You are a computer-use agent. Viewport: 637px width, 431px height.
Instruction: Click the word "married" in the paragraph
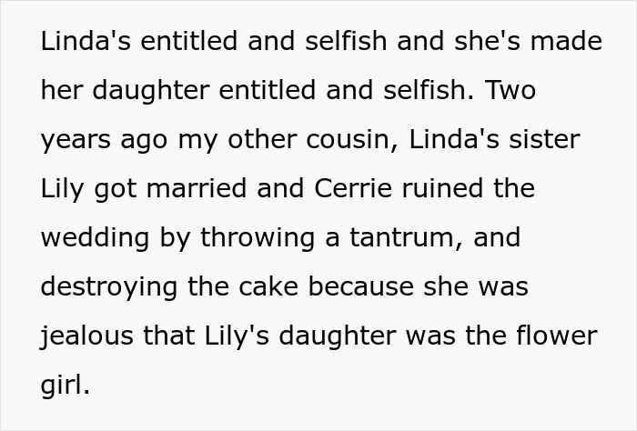pyautogui.click(x=197, y=188)
